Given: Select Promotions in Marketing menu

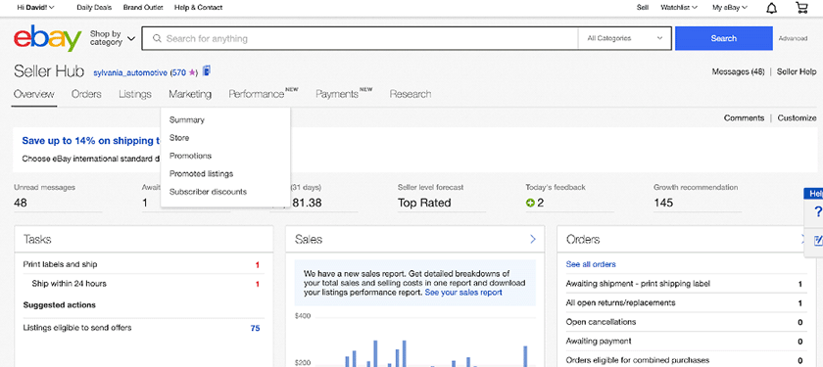Looking at the screenshot, I should click(190, 156).
